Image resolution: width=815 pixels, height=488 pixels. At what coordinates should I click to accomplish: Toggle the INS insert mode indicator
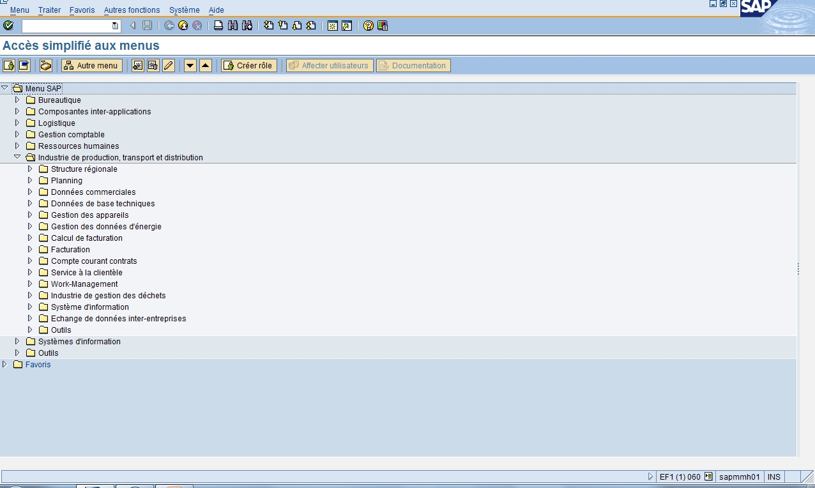[774, 477]
